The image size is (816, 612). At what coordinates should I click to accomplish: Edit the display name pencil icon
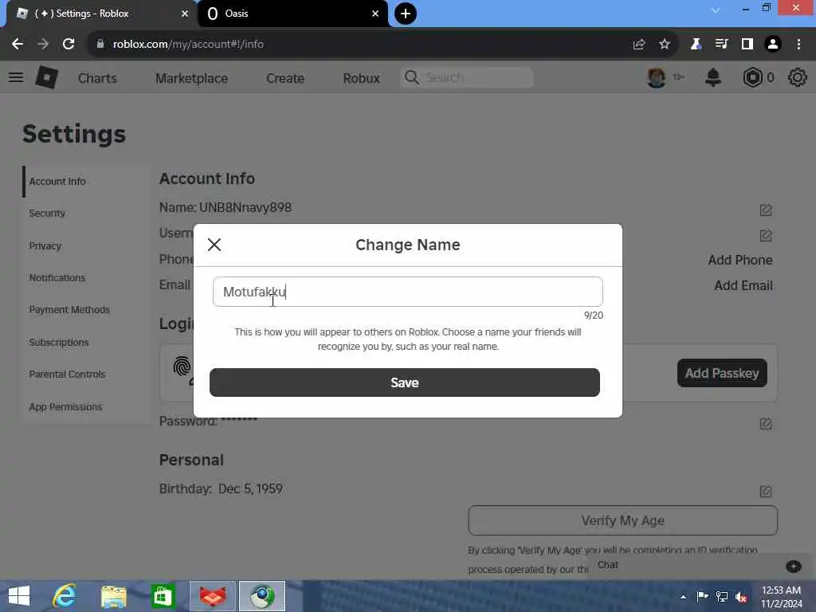(766, 210)
